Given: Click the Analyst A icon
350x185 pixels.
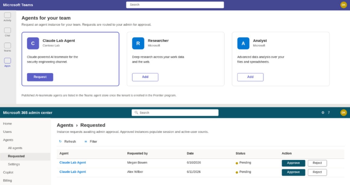Looking at the screenshot, I should click(x=243, y=43).
